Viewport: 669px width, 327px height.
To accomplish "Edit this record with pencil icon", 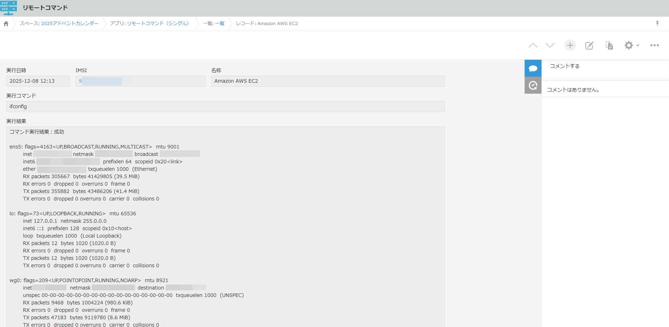I will click(589, 45).
